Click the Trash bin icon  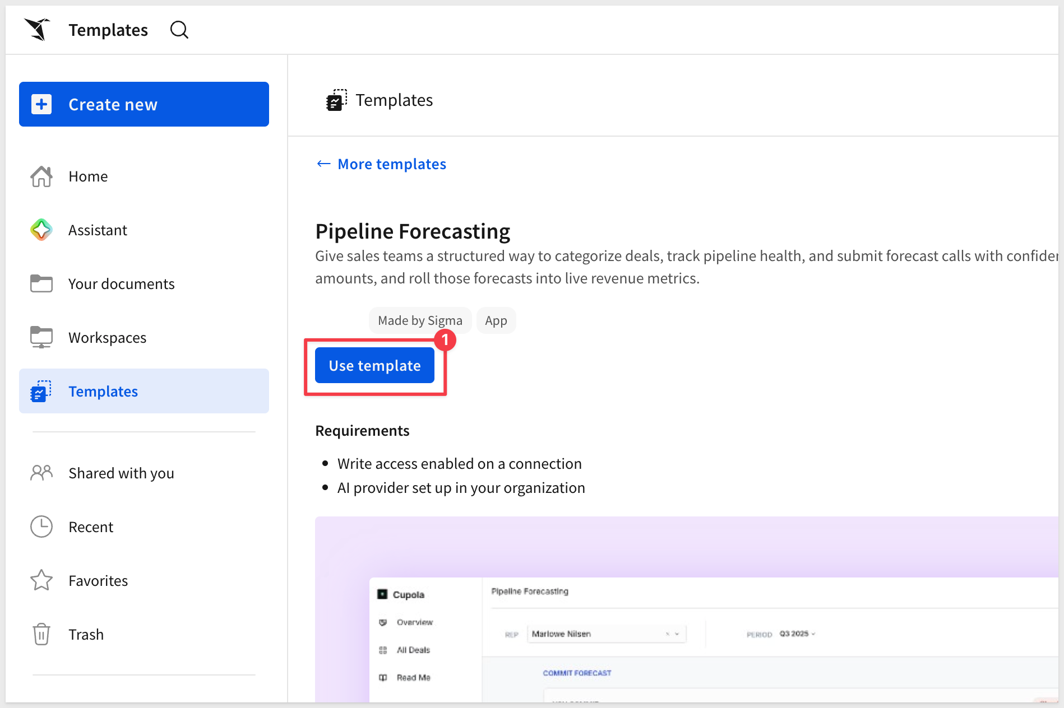41,634
